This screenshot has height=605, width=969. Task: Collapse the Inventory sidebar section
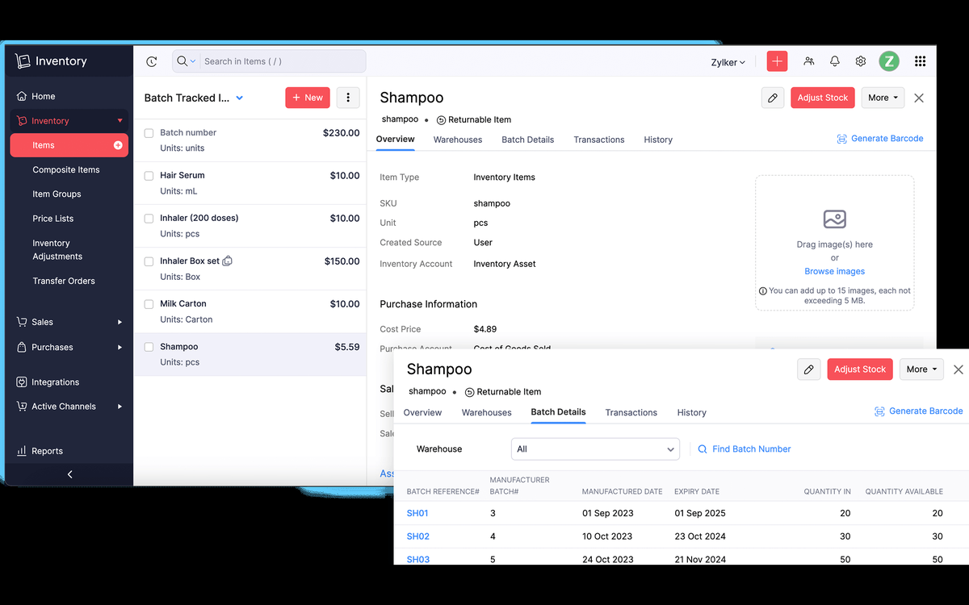point(120,121)
